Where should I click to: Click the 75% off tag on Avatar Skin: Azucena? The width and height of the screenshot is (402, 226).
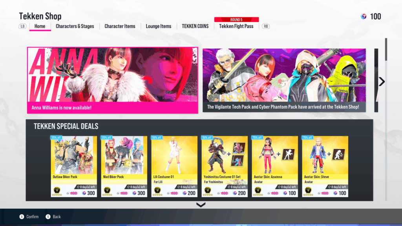point(257,138)
